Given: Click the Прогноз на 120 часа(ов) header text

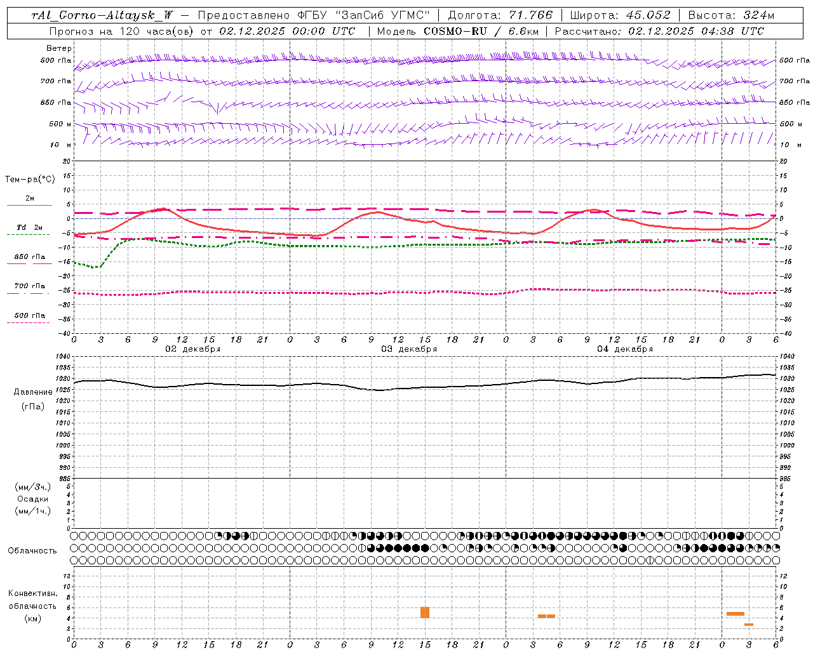Looking at the screenshot, I should [122, 31].
